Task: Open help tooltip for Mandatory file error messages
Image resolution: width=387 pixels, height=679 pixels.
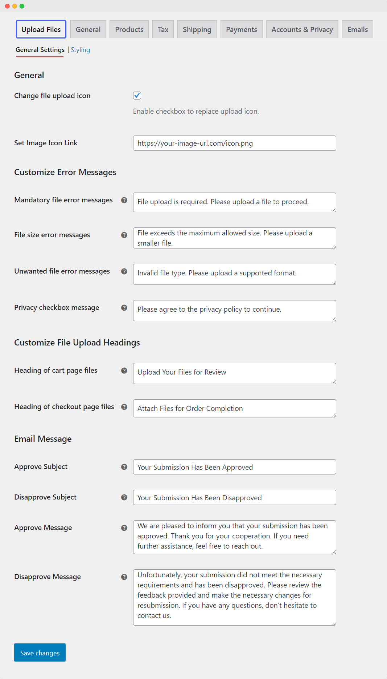Action: [124, 200]
